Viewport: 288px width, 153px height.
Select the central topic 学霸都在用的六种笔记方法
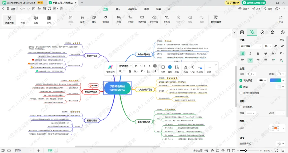click(117, 88)
